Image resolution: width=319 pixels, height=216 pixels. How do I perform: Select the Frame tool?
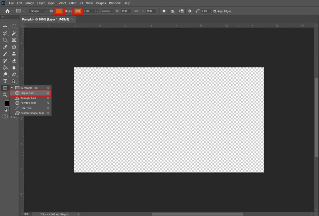click(14, 40)
